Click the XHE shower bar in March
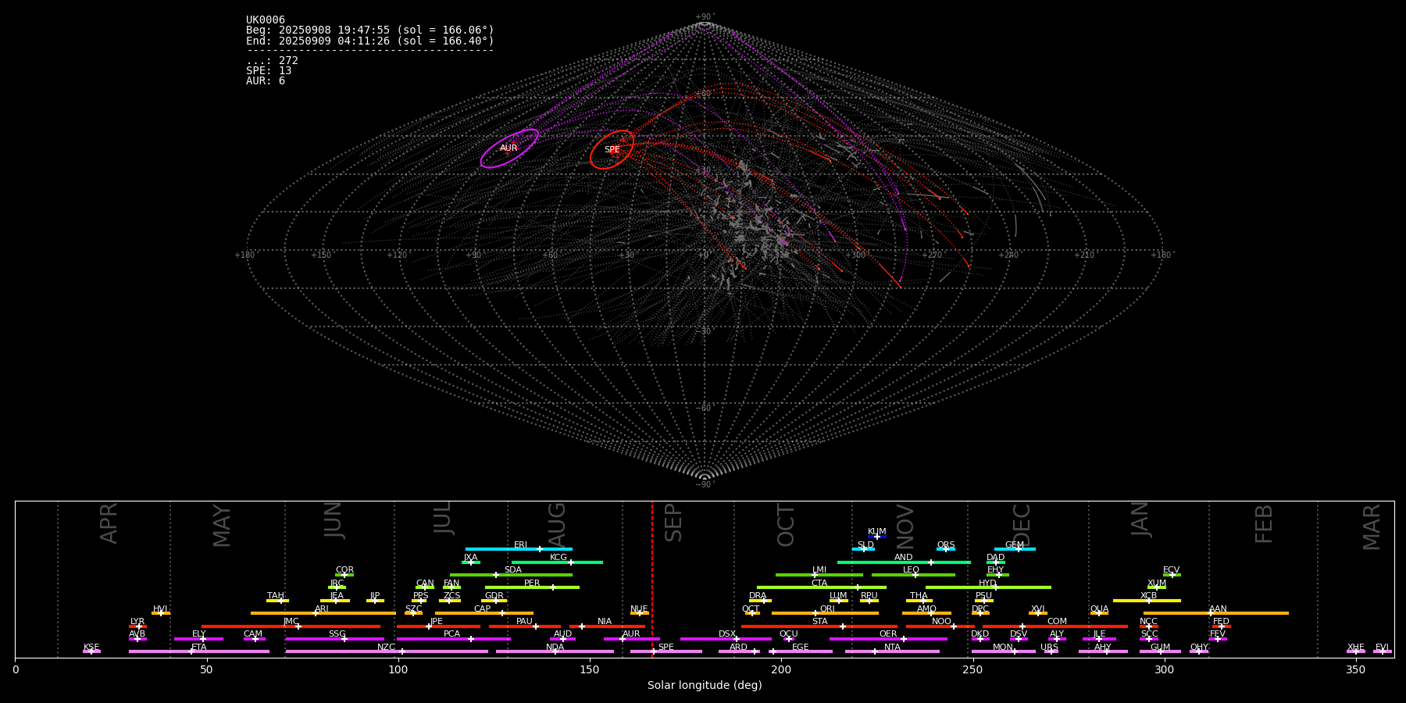The height and width of the screenshot is (703, 1406). (1356, 651)
